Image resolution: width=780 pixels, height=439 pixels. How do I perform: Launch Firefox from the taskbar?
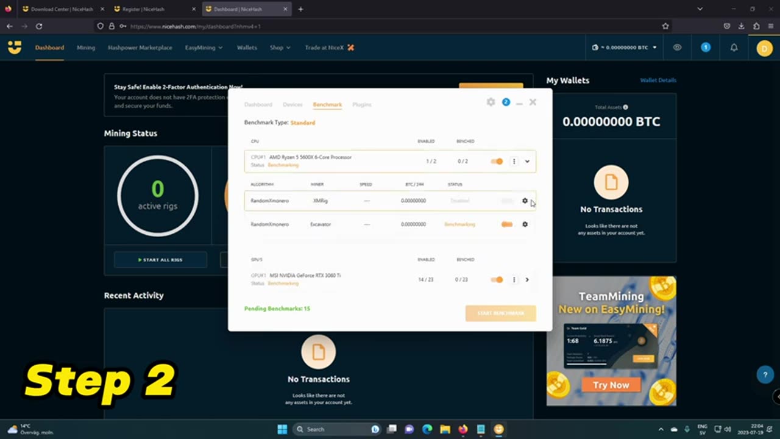pyautogui.click(x=463, y=429)
